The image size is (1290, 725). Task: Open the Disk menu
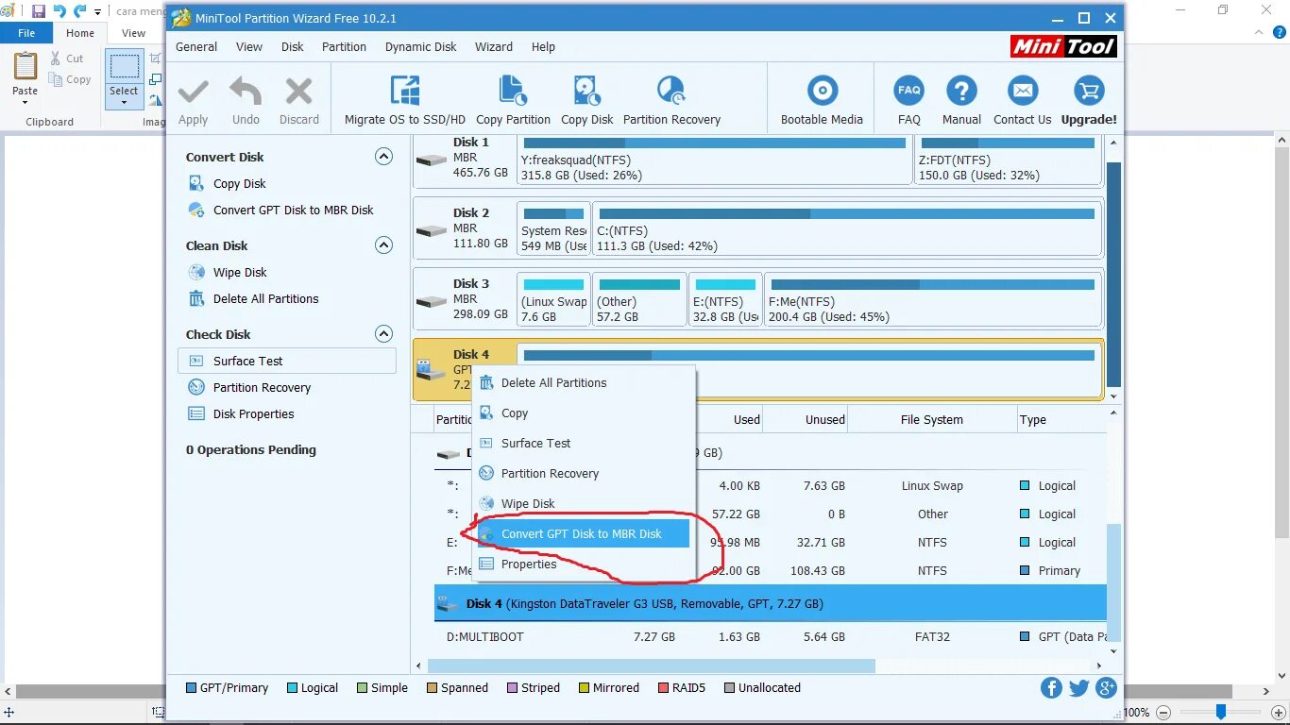click(x=293, y=47)
